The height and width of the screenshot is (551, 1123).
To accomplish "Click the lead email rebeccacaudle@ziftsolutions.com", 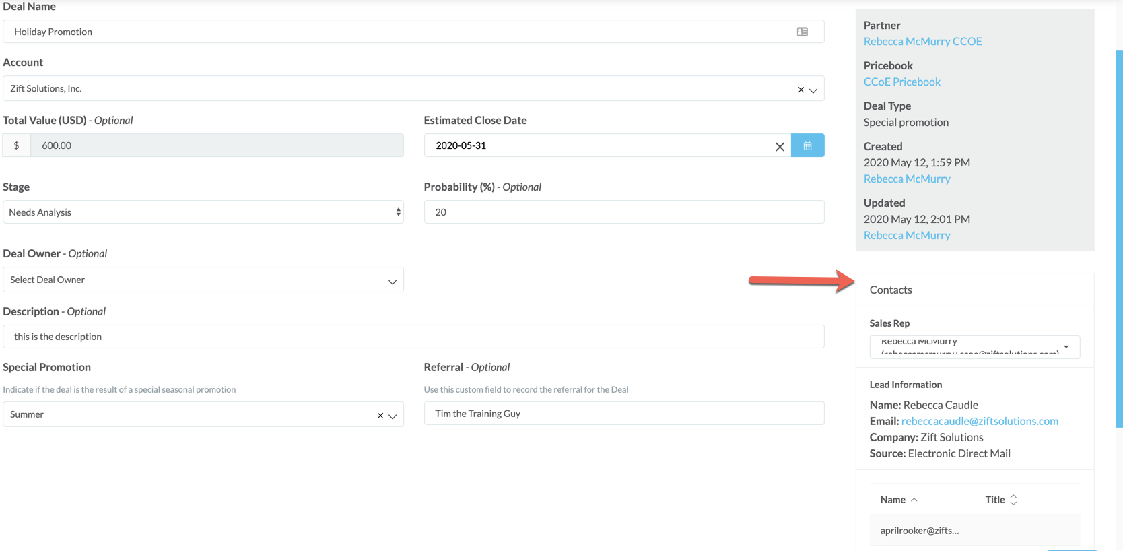I will point(979,421).
